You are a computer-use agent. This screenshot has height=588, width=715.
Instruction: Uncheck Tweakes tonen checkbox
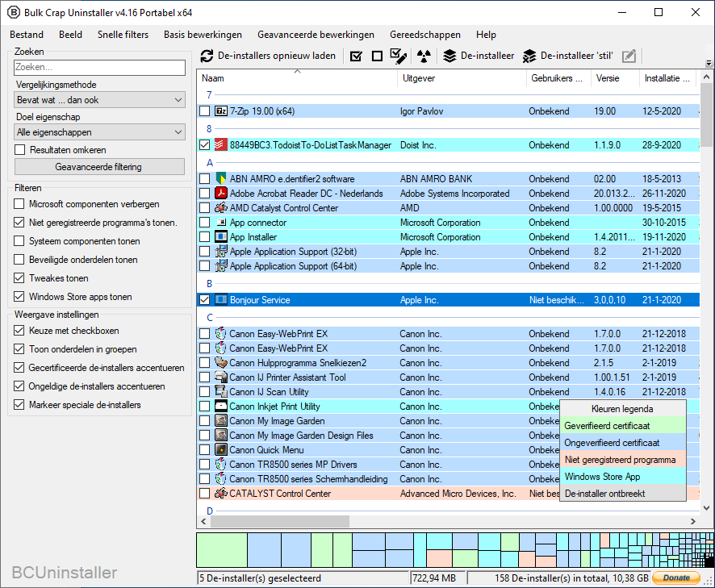pos(19,278)
